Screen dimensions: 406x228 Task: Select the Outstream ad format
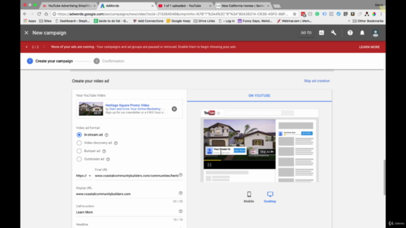click(x=79, y=159)
